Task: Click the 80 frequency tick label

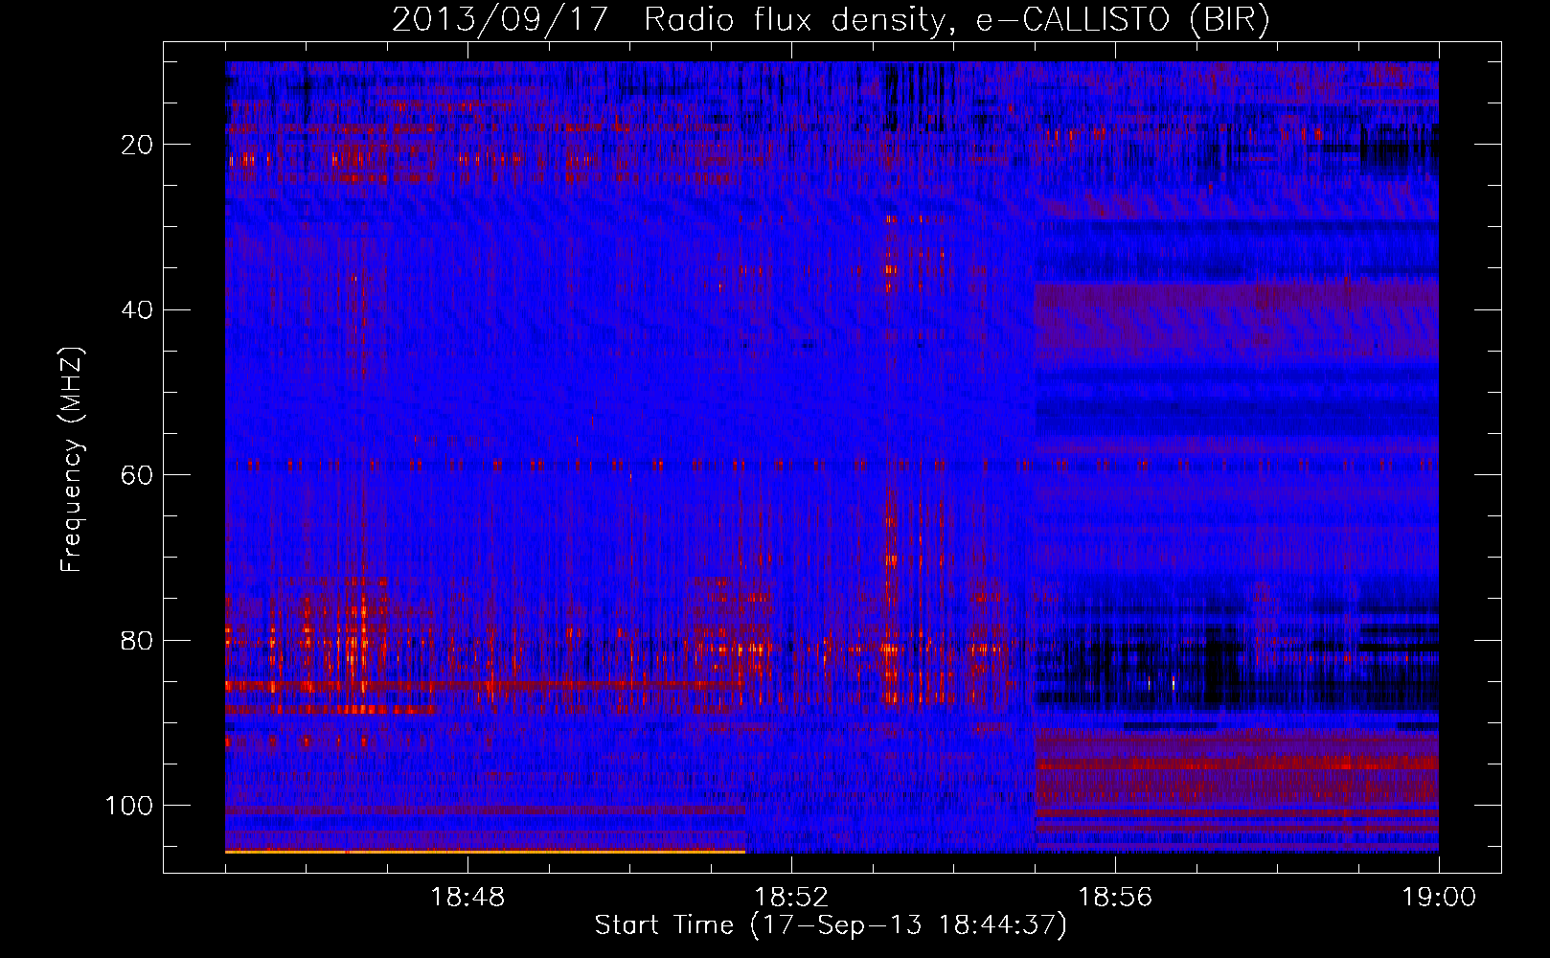Action: 138,640
